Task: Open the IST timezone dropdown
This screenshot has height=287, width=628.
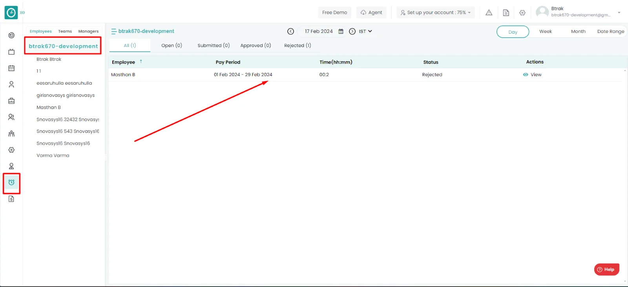Action: (x=365, y=31)
